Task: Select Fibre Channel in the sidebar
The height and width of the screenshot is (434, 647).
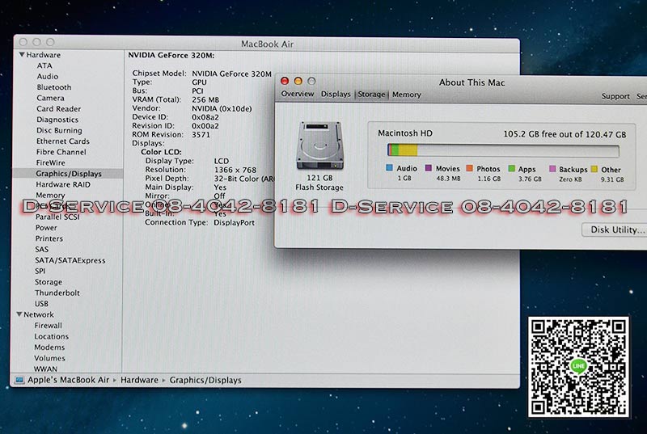Action: (x=61, y=152)
